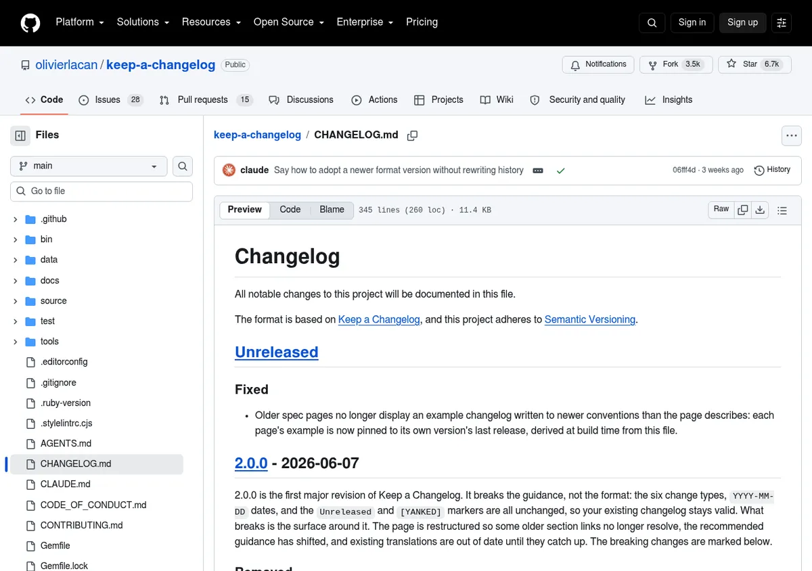Open the Raw file view
The height and width of the screenshot is (571, 812).
click(x=721, y=210)
